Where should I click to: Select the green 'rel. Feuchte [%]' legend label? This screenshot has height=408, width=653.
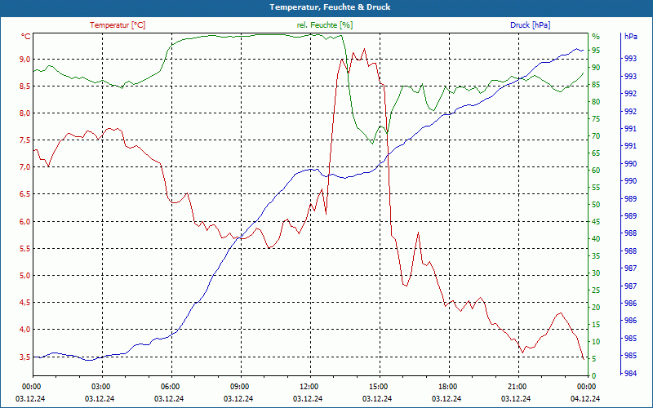pyautogui.click(x=324, y=25)
